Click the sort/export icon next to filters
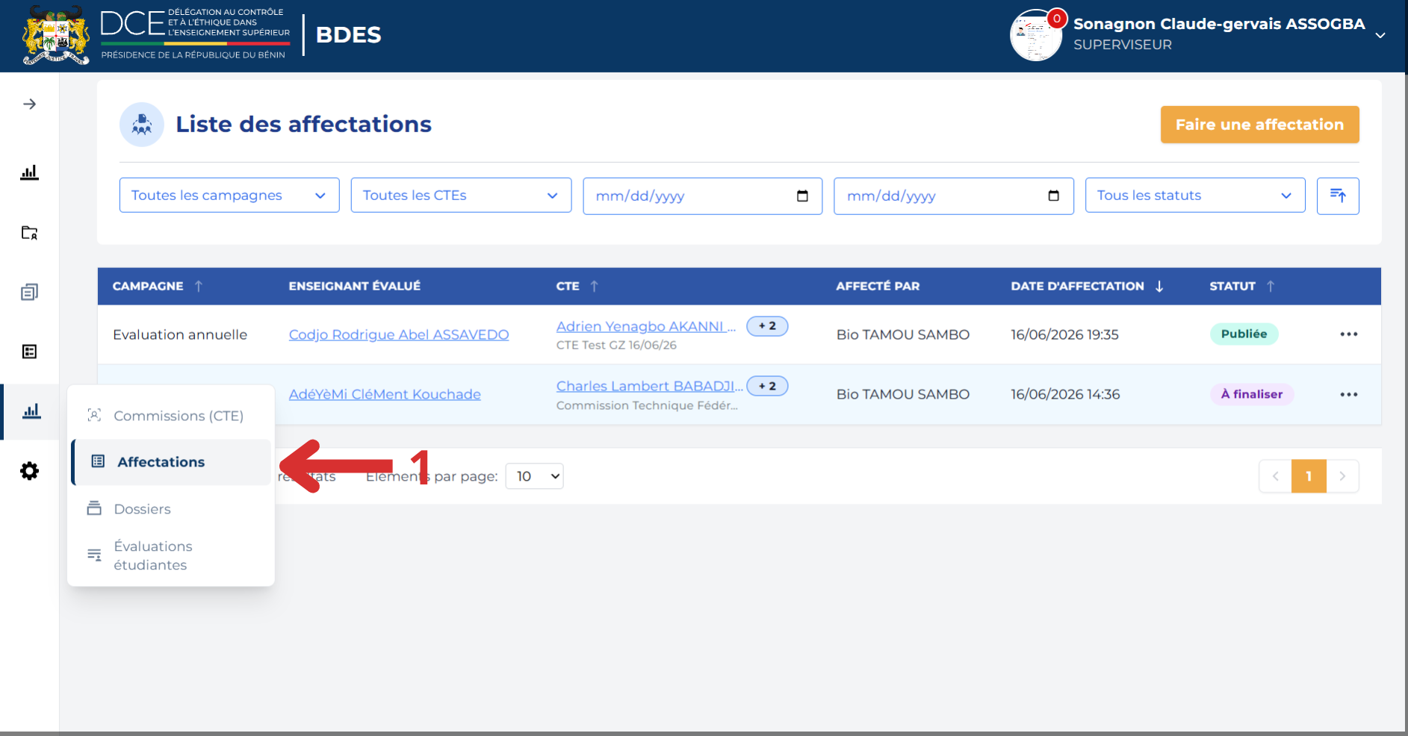 1337,196
